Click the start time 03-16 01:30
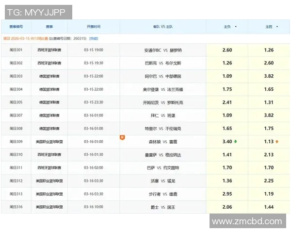291x233 pixels. click(x=94, y=155)
